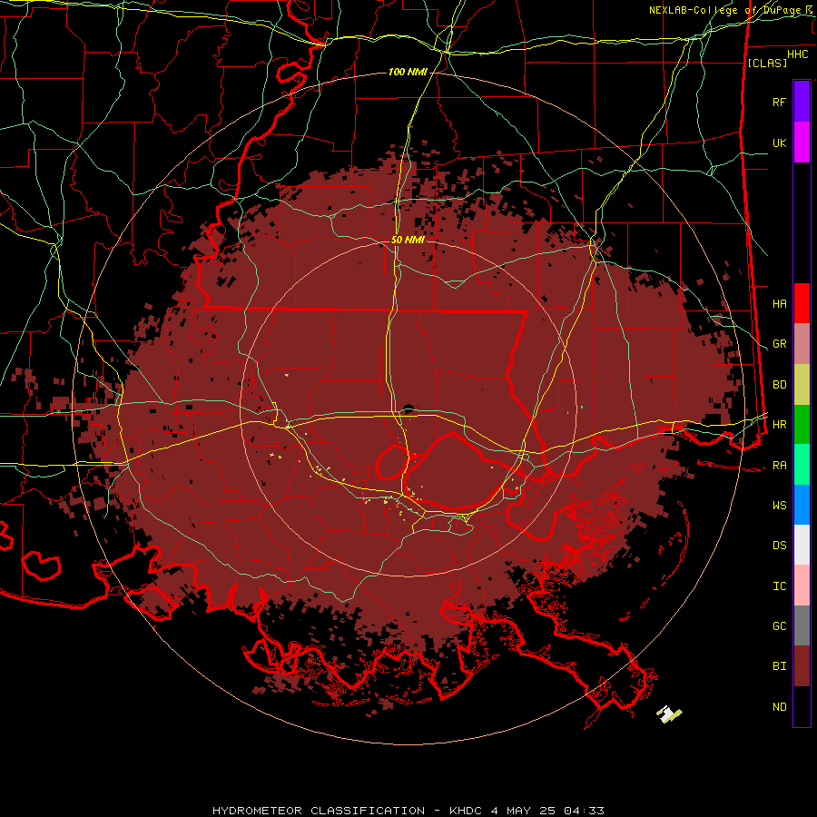Click the HHC product code label

click(x=798, y=54)
